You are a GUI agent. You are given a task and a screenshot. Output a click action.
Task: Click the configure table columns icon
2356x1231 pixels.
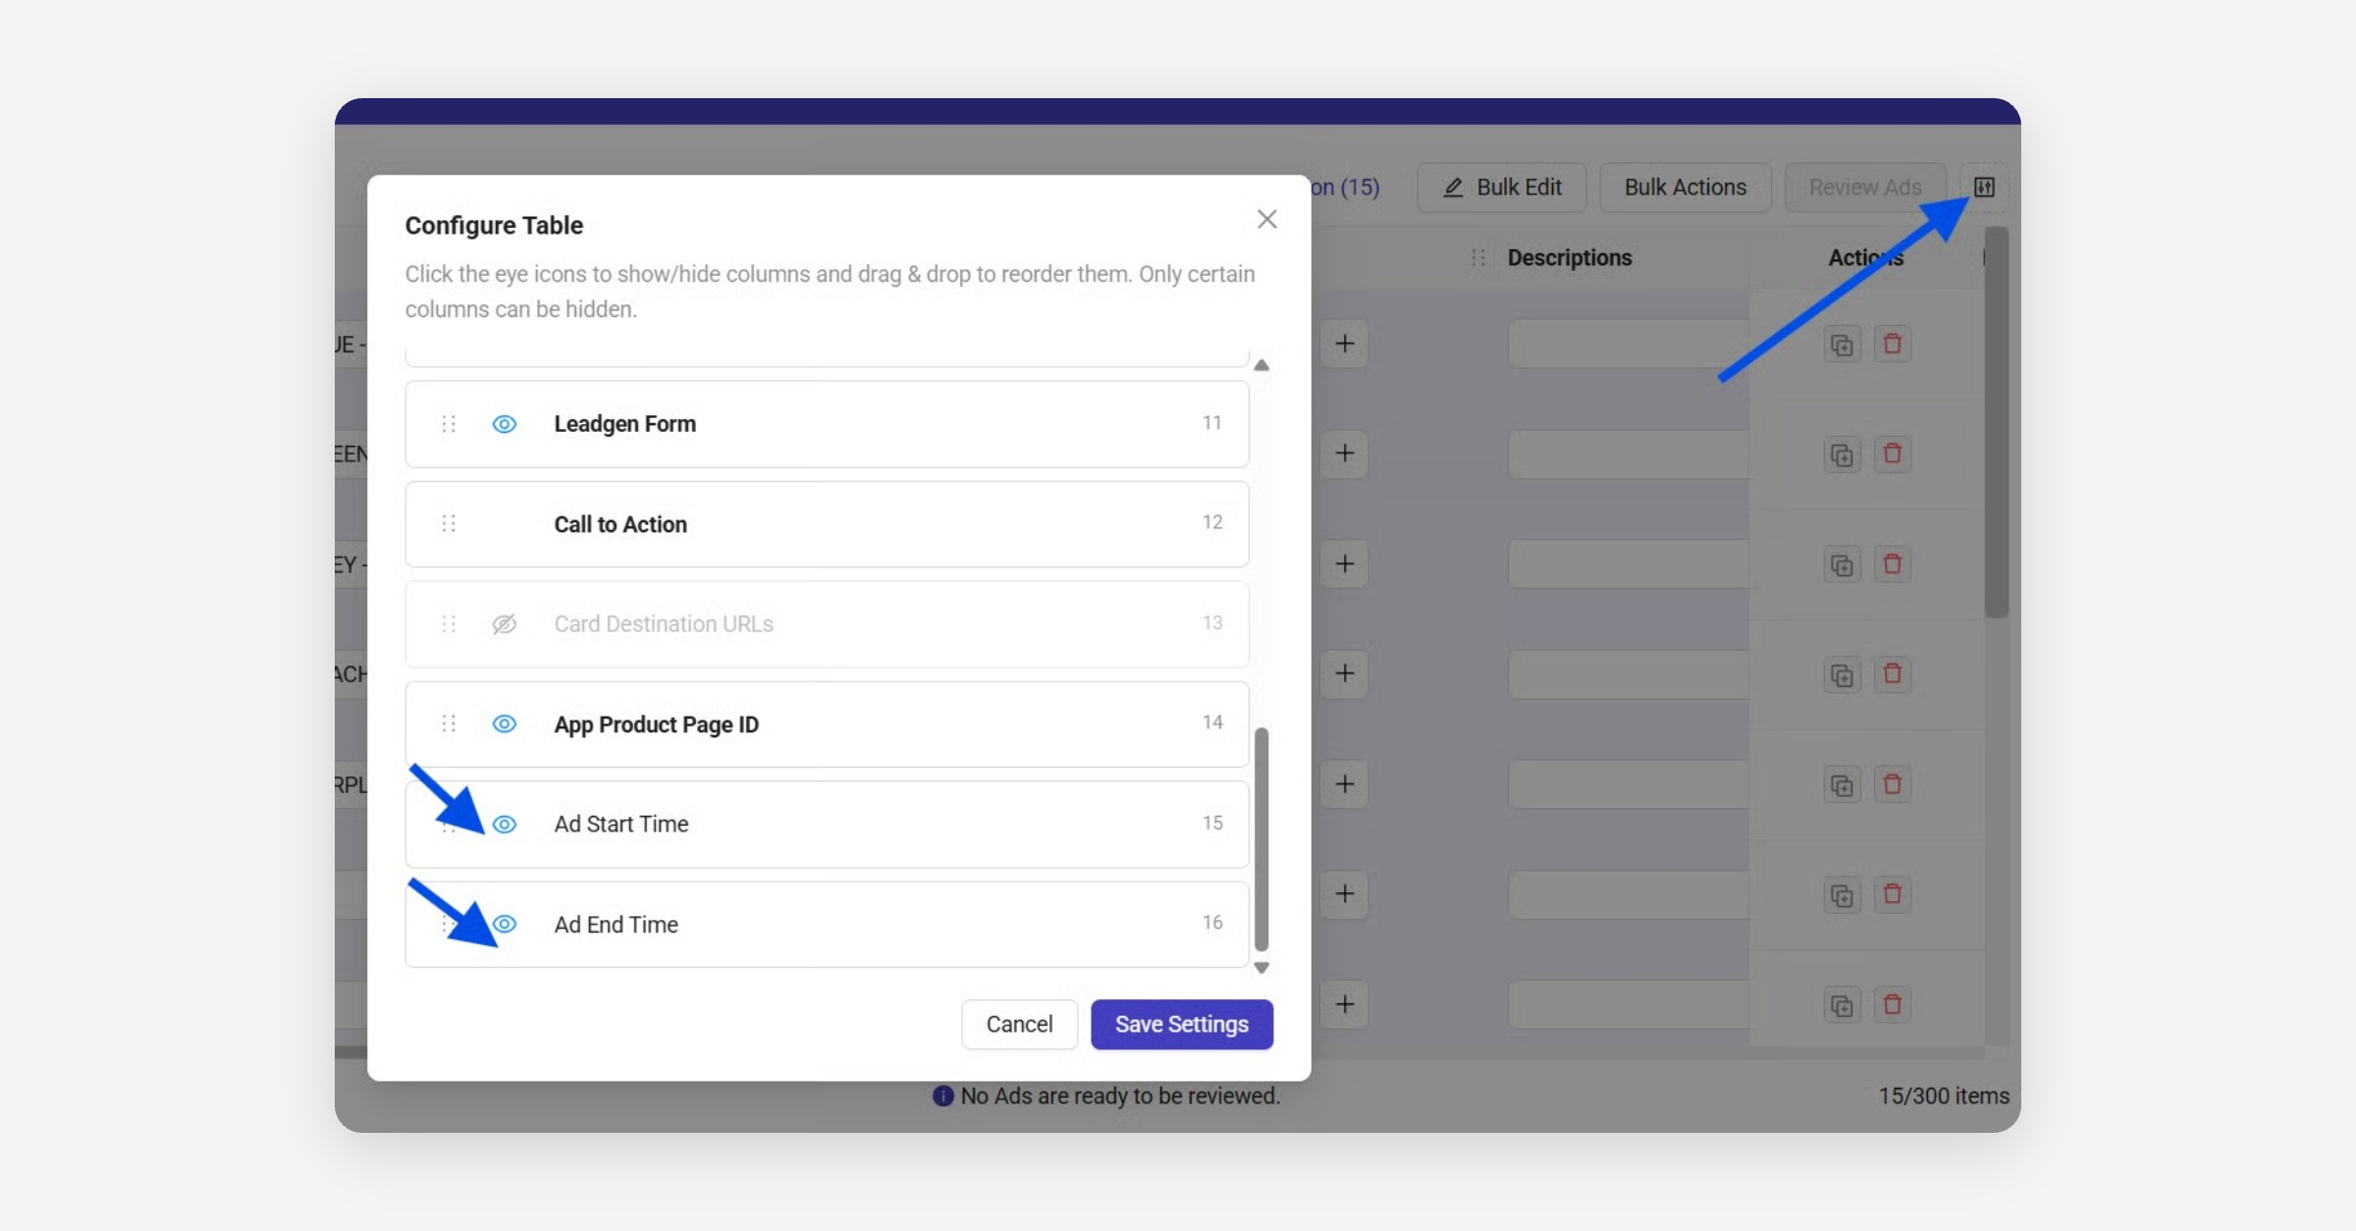[x=1984, y=187]
